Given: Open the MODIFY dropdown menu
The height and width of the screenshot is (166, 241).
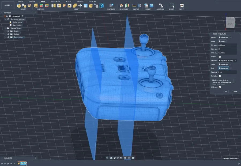Looking at the screenshot, I should 77,9.
